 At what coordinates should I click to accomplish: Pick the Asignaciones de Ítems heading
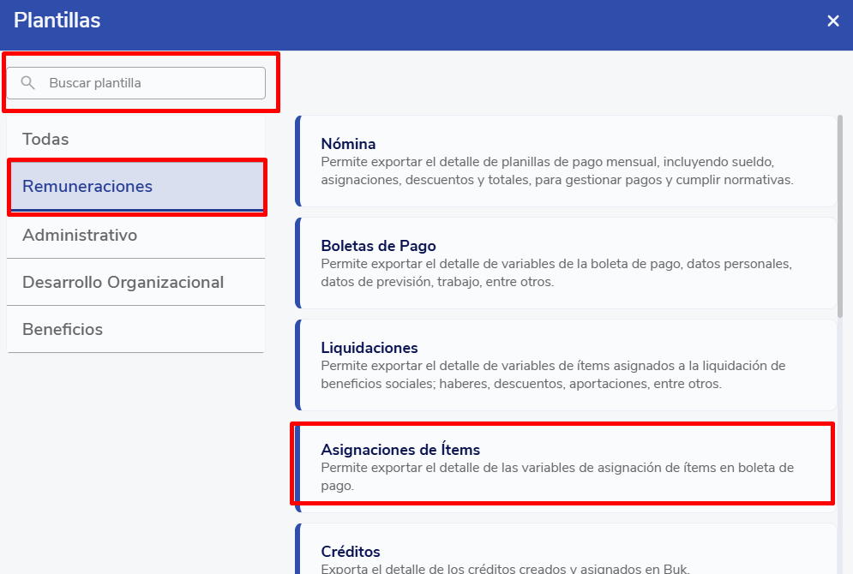coord(400,450)
